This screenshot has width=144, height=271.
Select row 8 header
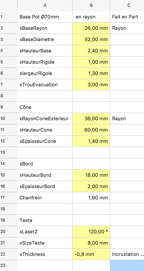point(9,96)
